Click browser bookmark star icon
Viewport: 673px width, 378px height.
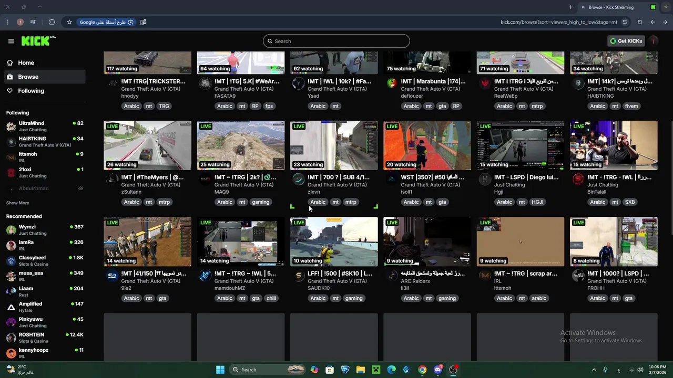click(x=69, y=22)
